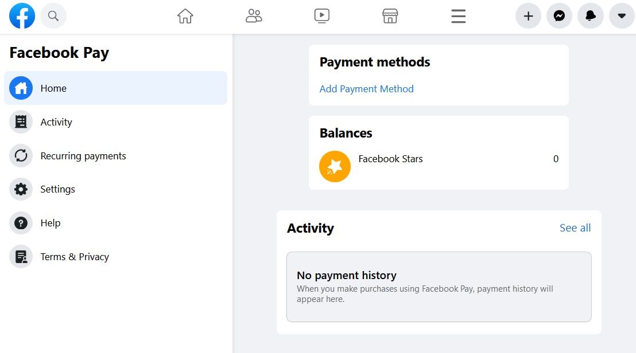This screenshot has width=636, height=353.
Task: Open Messenger from the top bar
Action: 559,15
